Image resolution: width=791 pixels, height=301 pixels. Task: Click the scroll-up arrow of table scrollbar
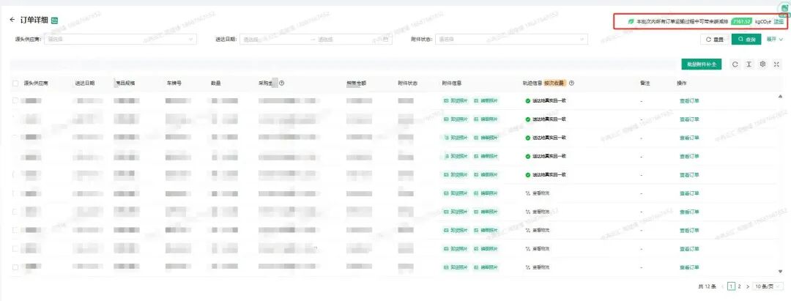[x=781, y=96]
